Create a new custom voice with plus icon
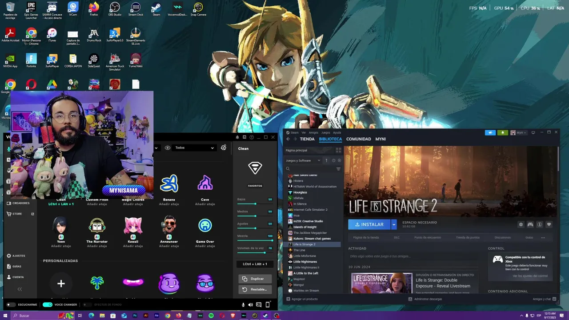The width and height of the screenshot is (569, 320). pos(61,283)
